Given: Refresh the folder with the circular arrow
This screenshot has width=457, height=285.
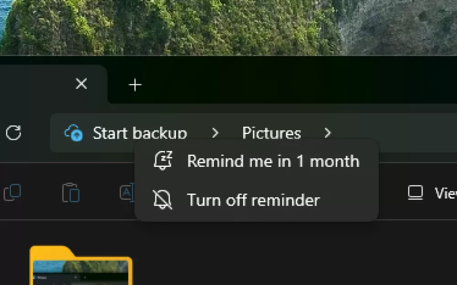Looking at the screenshot, I should tap(13, 133).
